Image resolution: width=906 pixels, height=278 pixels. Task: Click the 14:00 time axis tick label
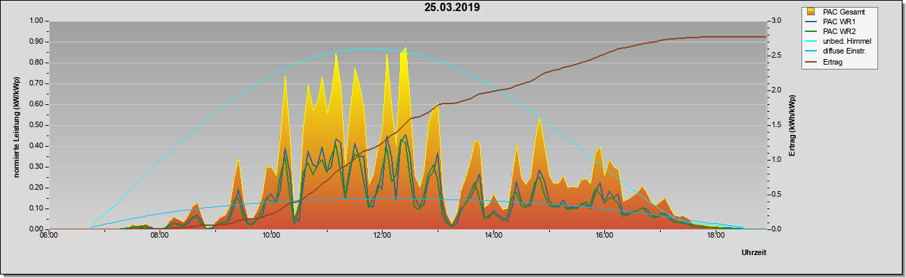click(493, 236)
